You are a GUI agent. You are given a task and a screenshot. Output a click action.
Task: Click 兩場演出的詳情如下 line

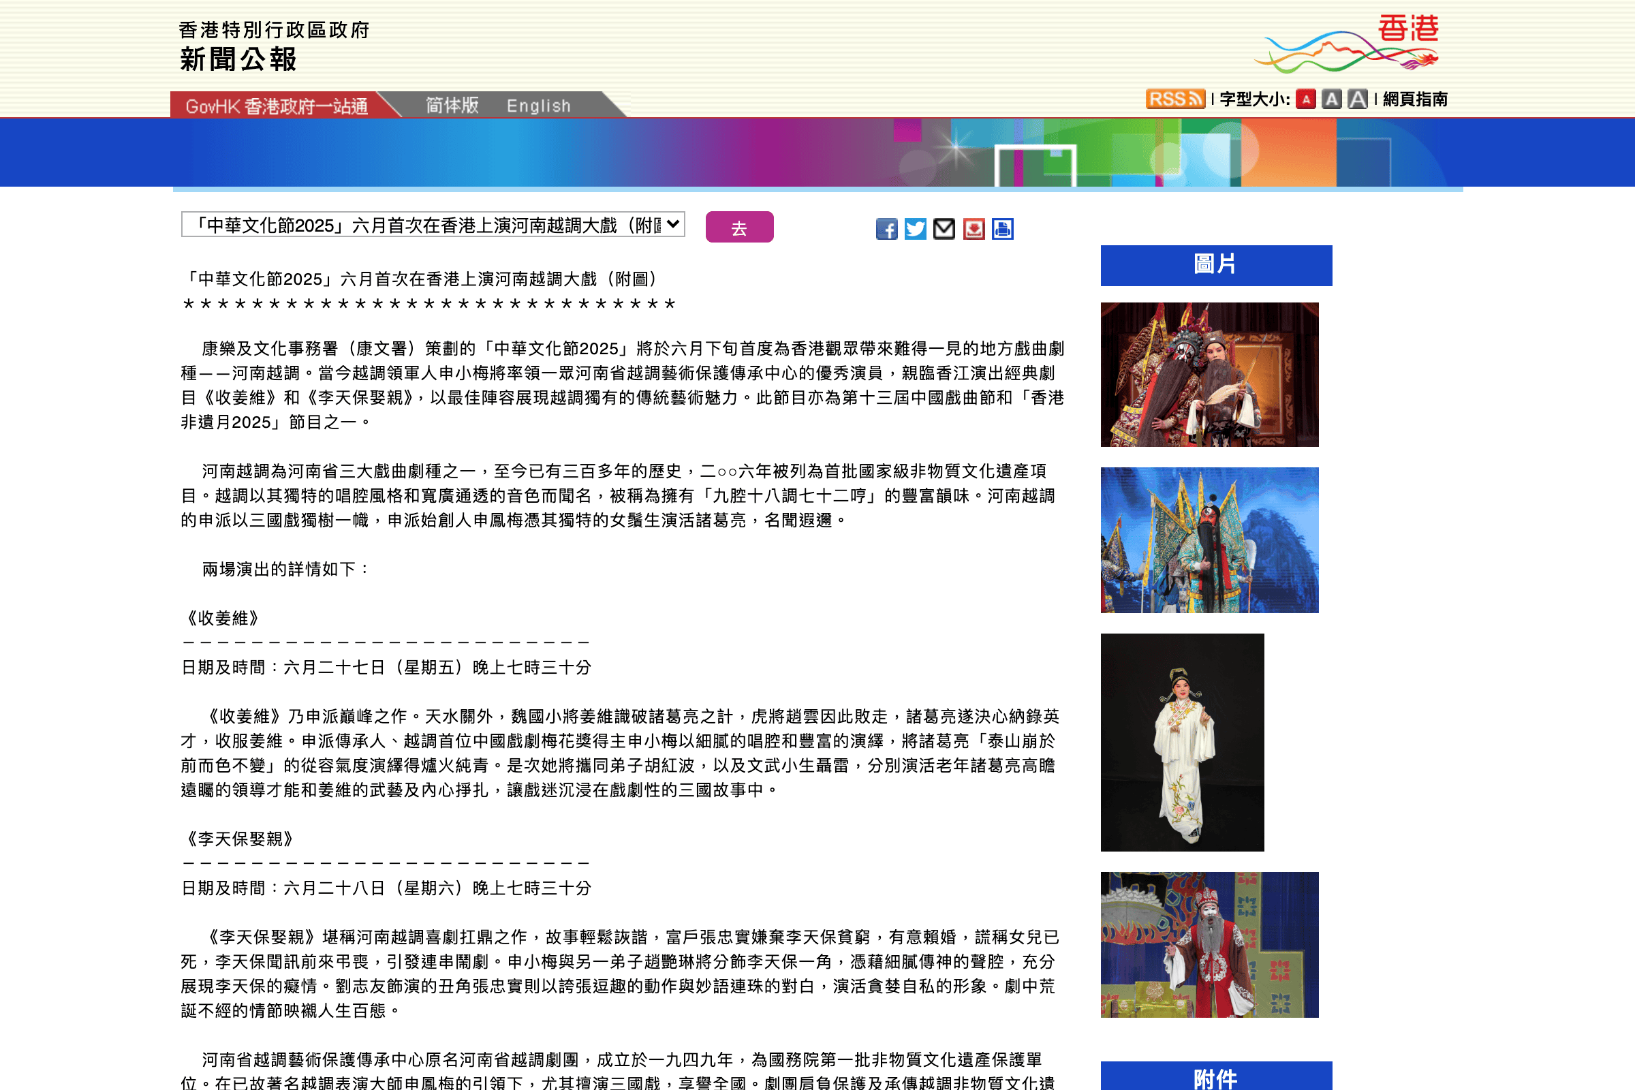tap(286, 570)
